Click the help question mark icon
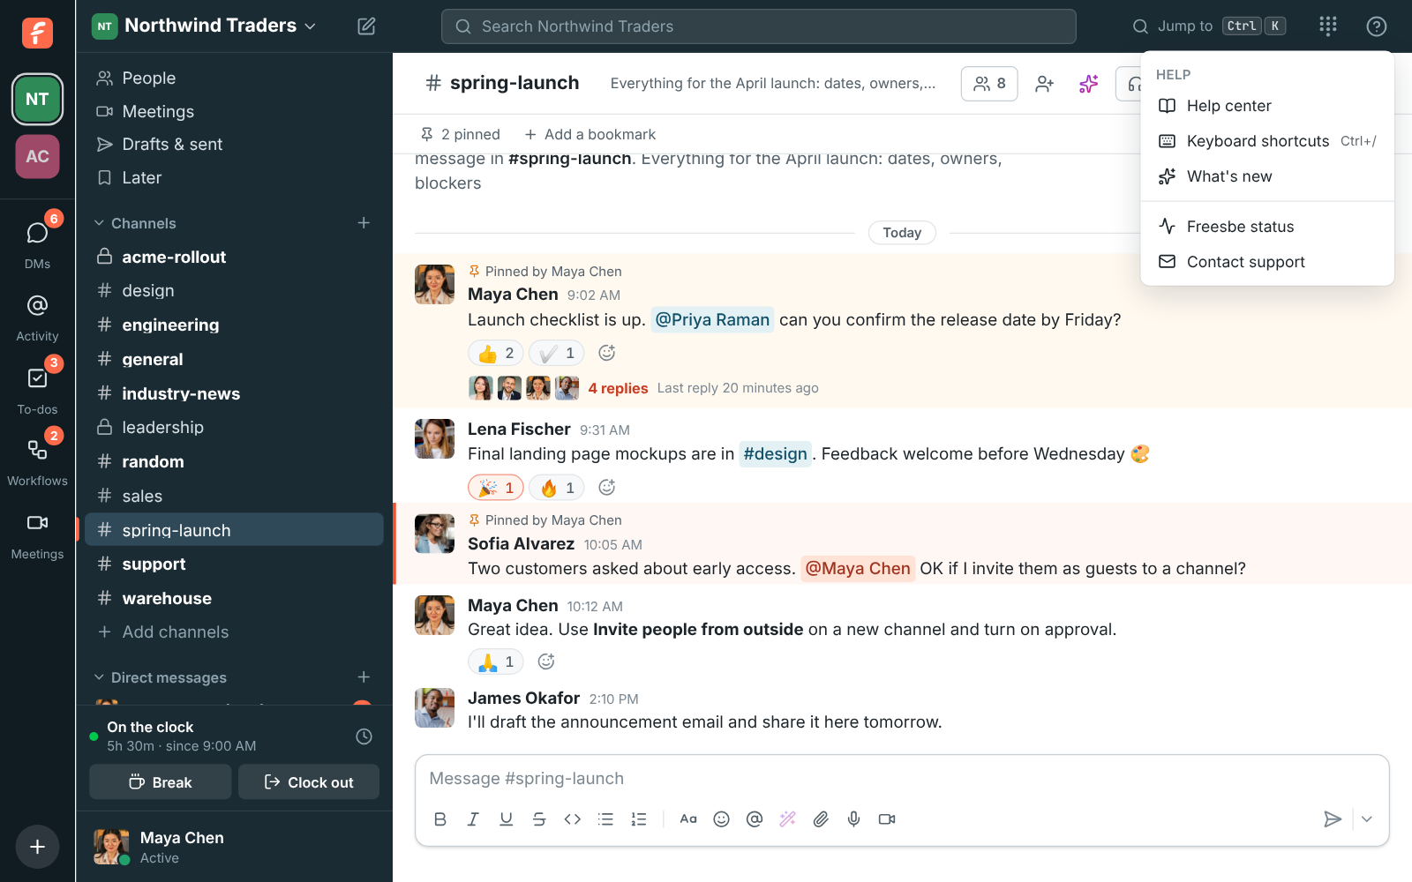Image resolution: width=1412 pixels, height=882 pixels. [1377, 26]
